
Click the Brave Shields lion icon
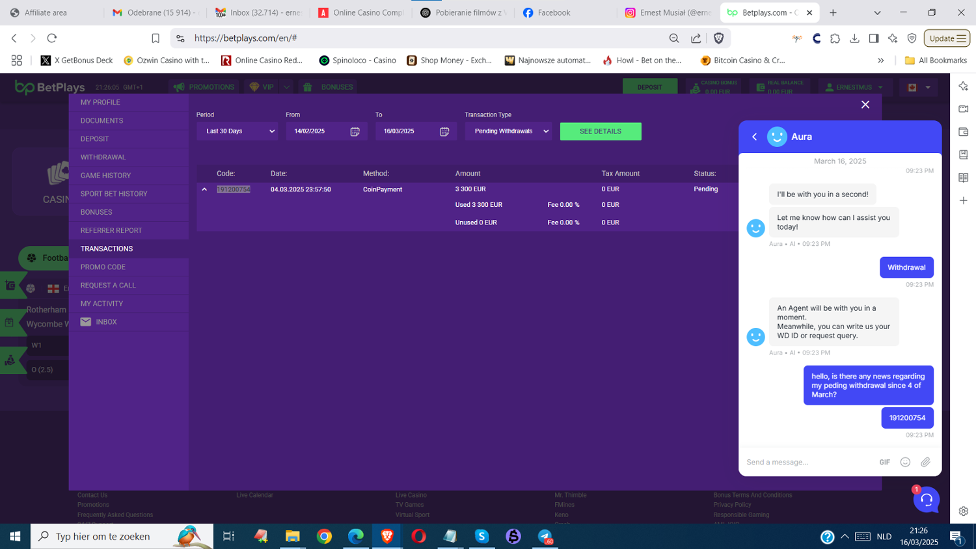click(718, 38)
